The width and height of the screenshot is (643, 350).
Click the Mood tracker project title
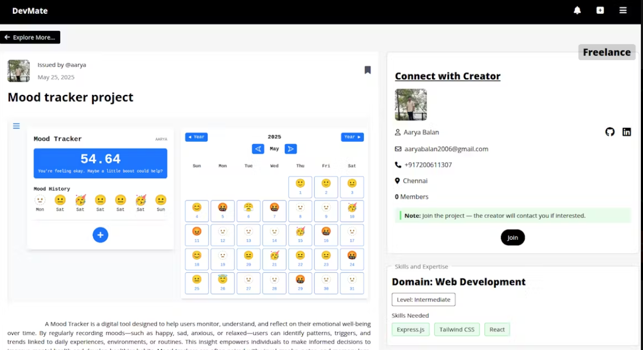point(70,97)
